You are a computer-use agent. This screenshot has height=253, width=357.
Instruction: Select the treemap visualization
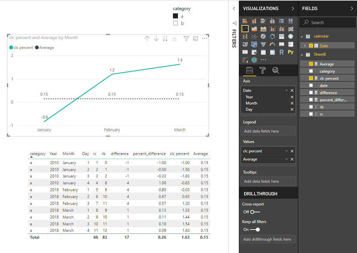coord(281,36)
